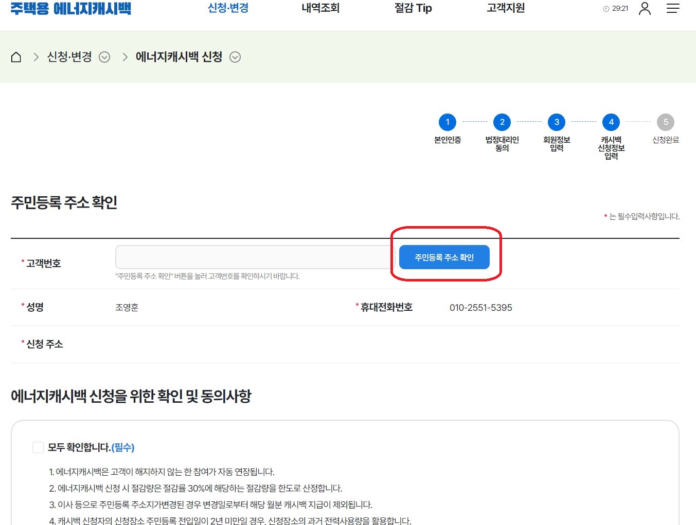Select step 2 법정대리인 동의 circle
Screen dimensions: 696x525
click(502, 122)
